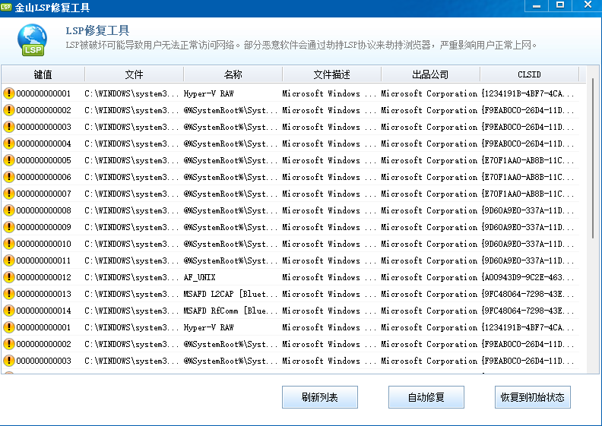The image size is (602, 426).
Task: Click the warning icon beside key 000000000010
Action: click(x=9, y=244)
